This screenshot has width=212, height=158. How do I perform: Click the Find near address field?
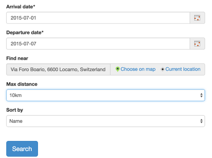click(x=58, y=69)
